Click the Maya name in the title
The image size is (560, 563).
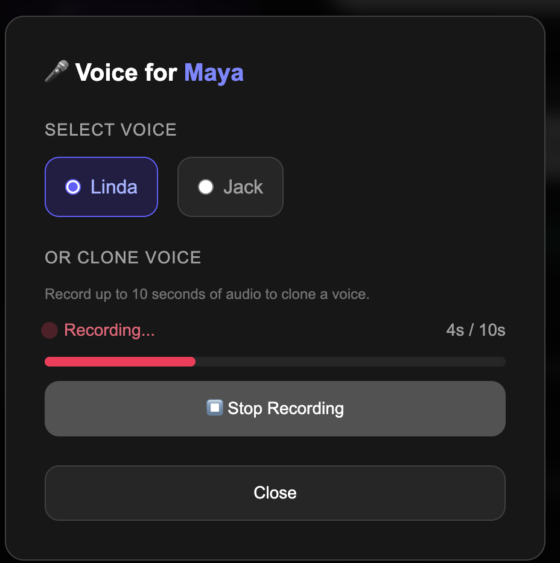214,74
